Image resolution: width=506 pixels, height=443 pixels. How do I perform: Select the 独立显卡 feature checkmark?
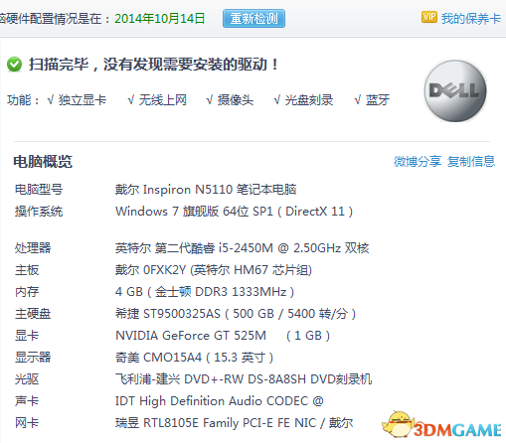(x=77, y=100)
